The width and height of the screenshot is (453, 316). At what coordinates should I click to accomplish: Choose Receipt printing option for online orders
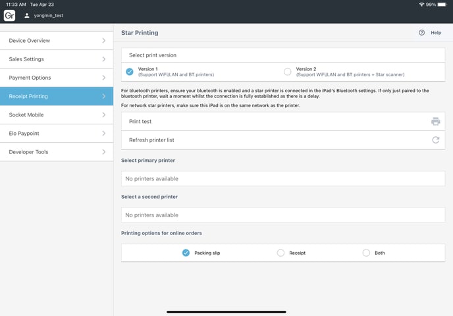pyautogui.click(x=280, y=253)
